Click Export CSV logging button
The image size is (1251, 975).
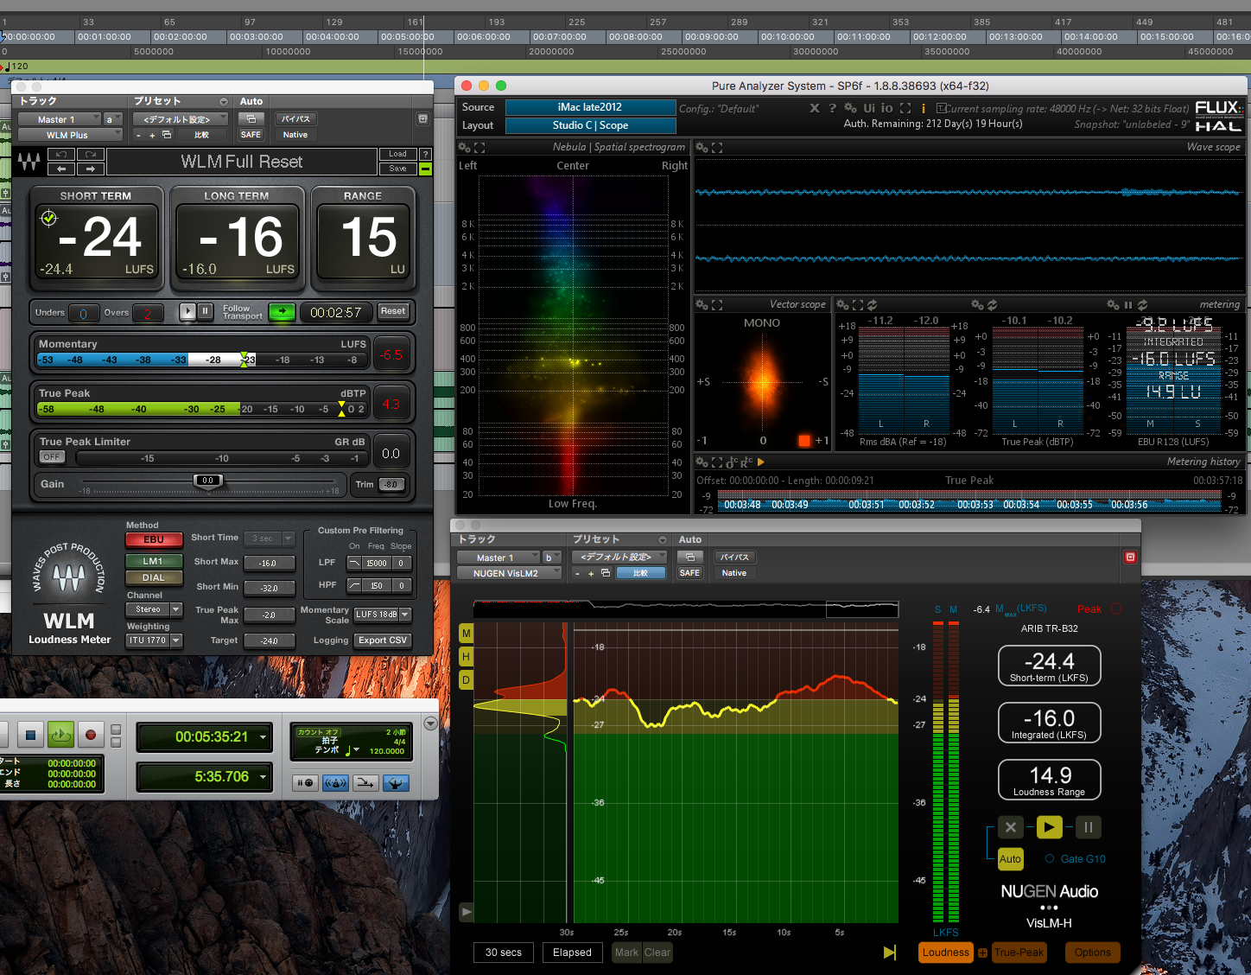click(x=383, y=640)
